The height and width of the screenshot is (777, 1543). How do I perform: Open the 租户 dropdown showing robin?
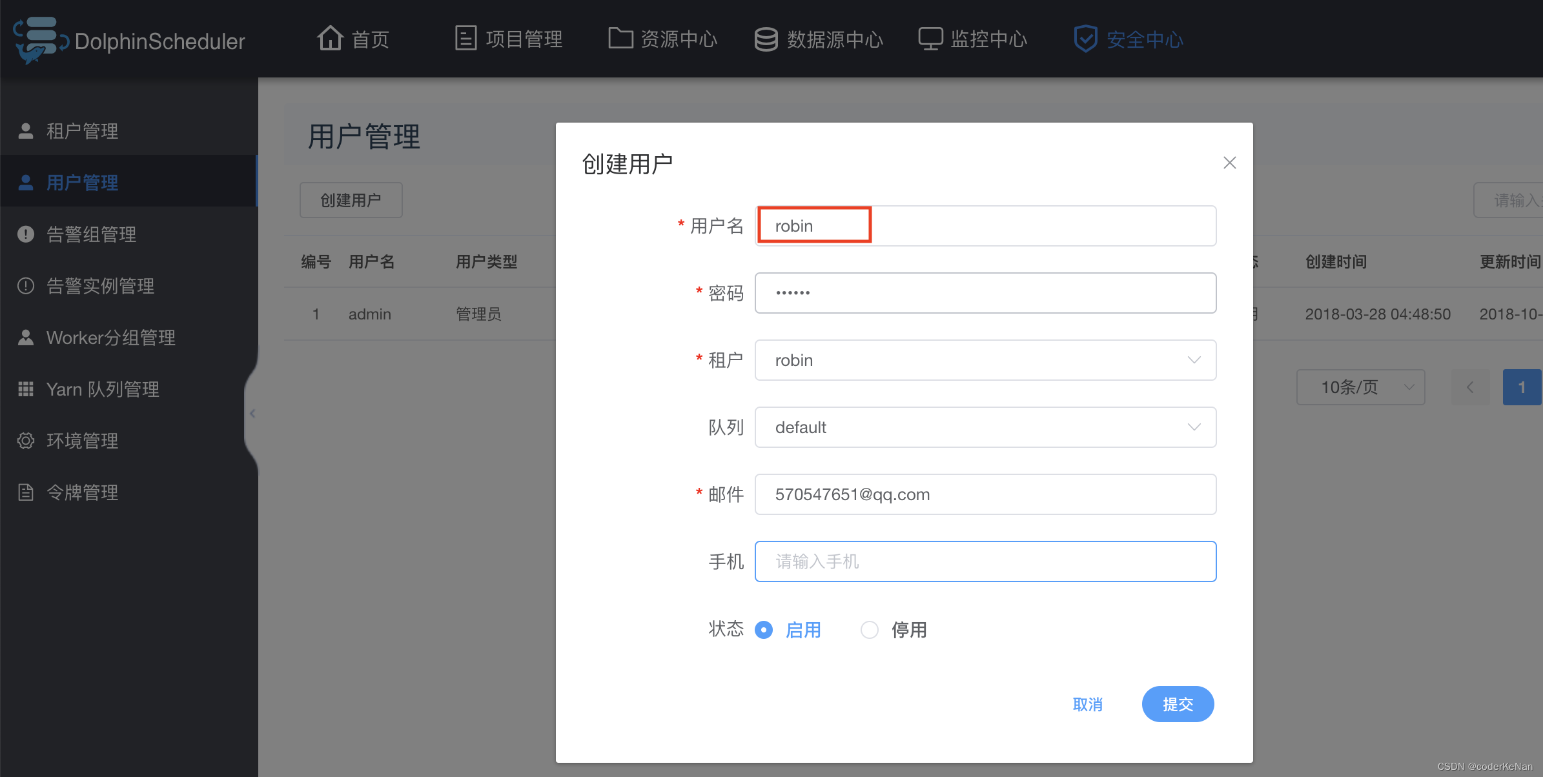tap(986, 360)
